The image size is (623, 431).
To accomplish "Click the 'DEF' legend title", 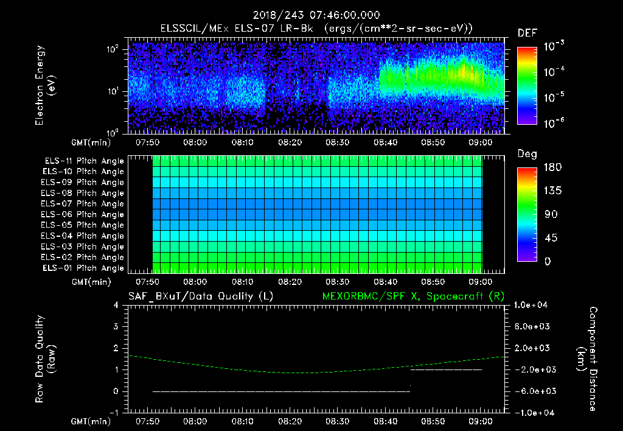I will click(527, 33).
